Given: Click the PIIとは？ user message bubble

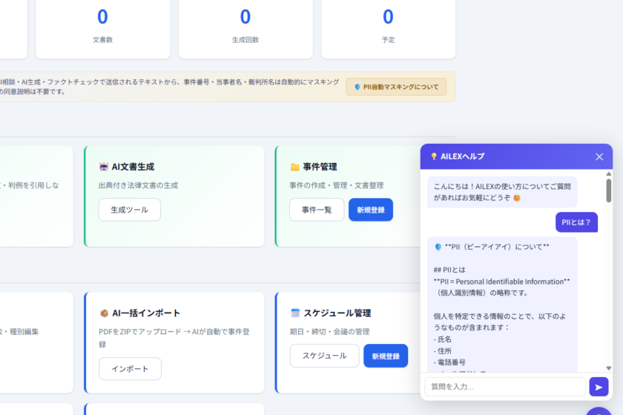Looking at the screenshot, I should pyautogui.click(x=576, y=222).
